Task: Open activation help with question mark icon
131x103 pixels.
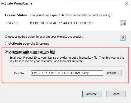Action: (123, 38)
